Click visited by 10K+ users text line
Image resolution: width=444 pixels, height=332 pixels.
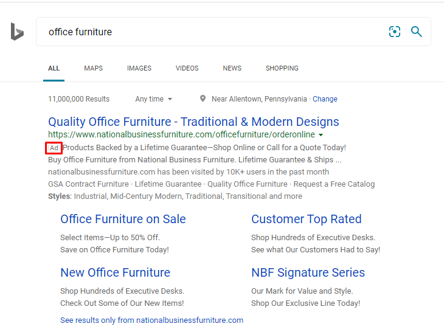(189, 172)
